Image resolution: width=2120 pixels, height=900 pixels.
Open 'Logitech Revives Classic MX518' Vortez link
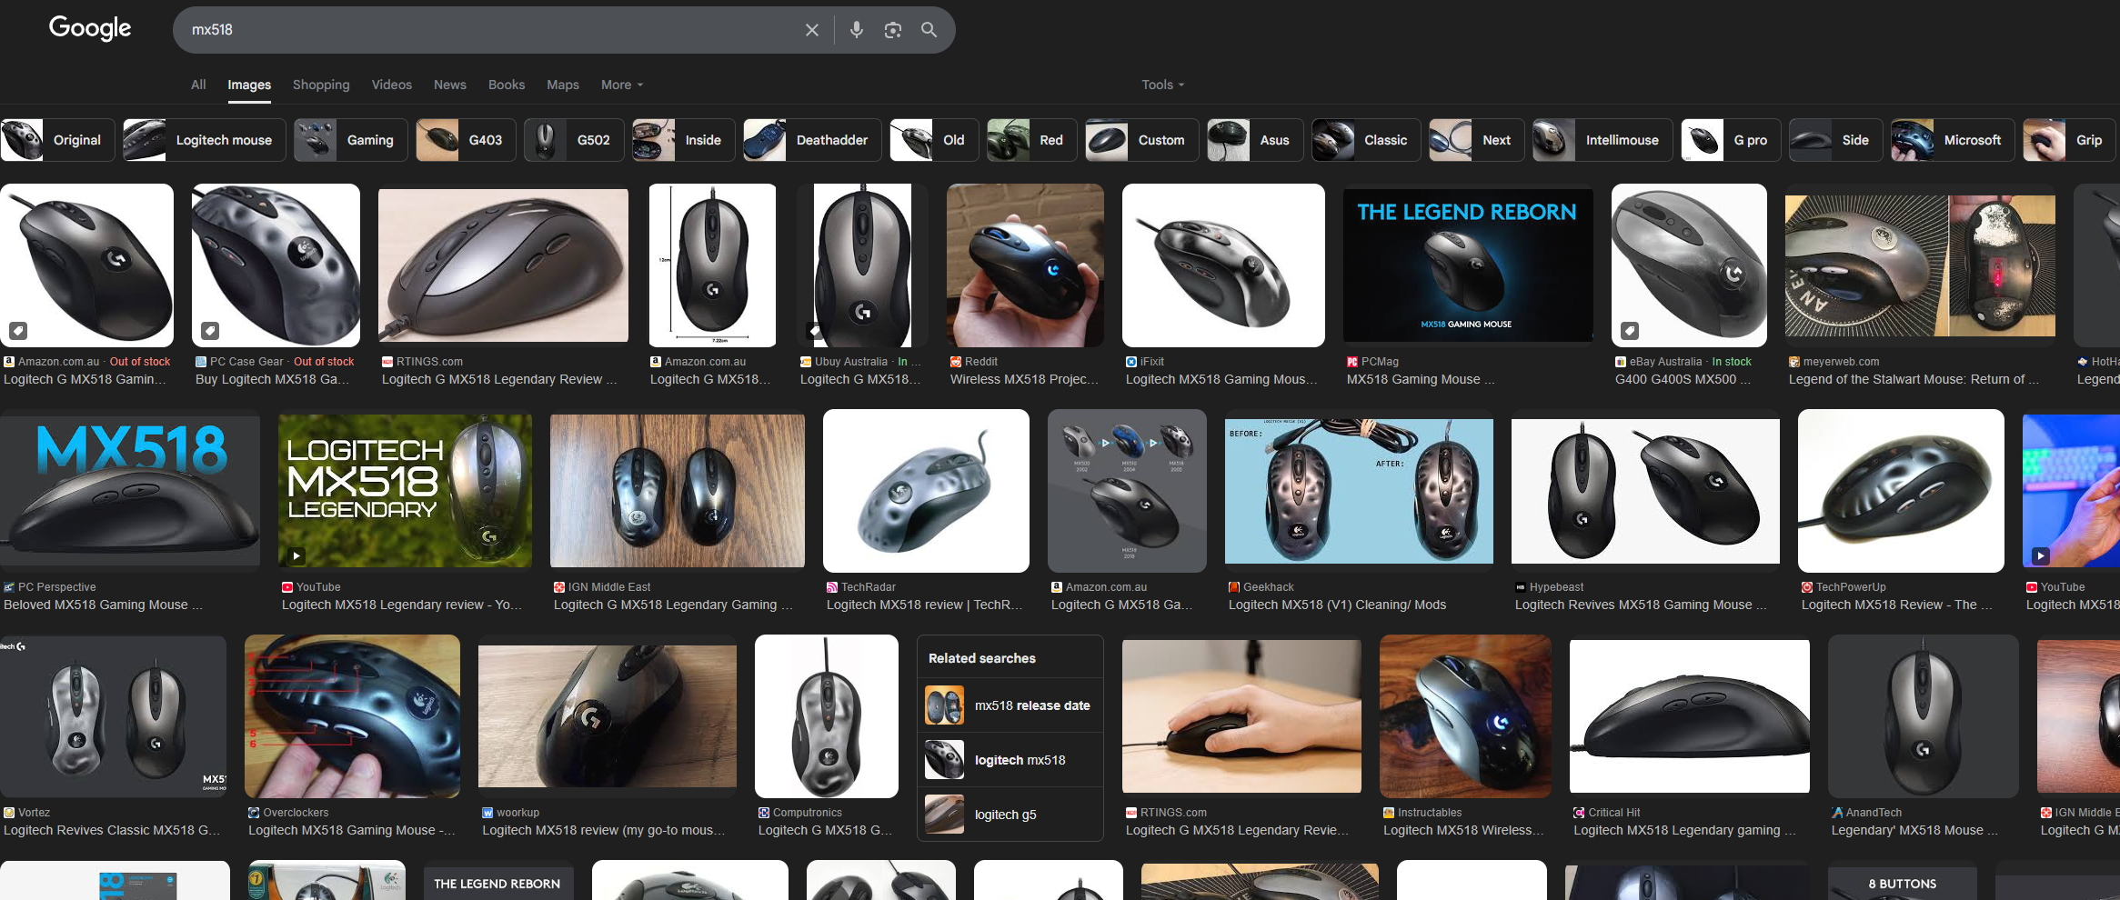click(x=112, y=830)
